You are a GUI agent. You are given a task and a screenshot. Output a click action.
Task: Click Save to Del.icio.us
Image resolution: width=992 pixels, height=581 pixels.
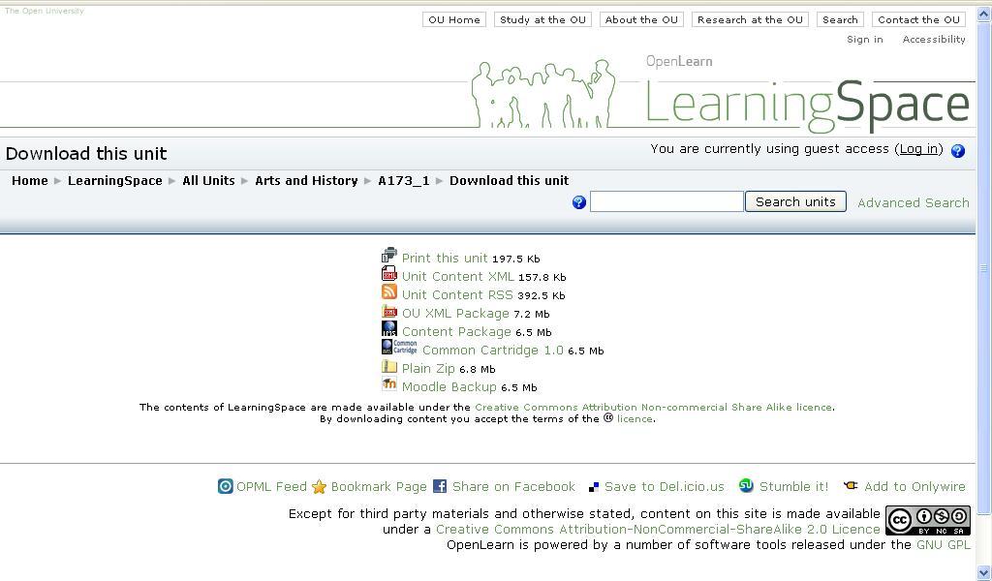[665, 486]
